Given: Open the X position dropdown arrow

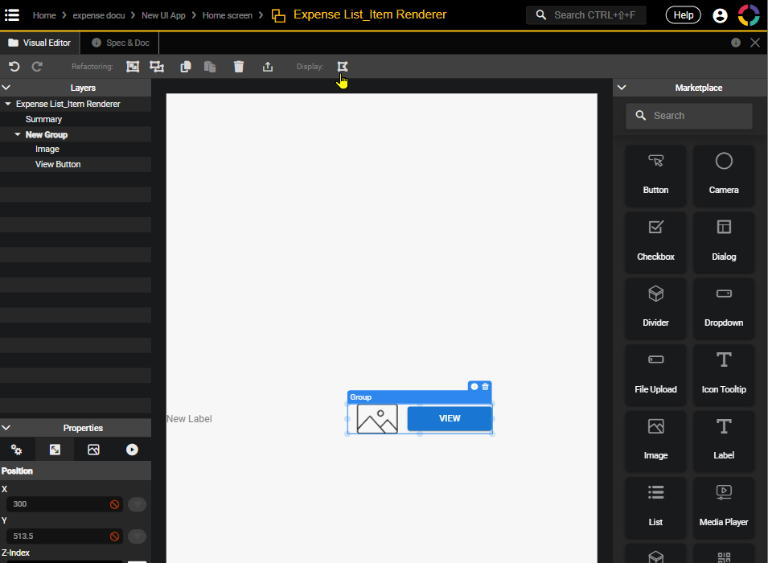Looking at the screenshot, I should tap(138, 504).
